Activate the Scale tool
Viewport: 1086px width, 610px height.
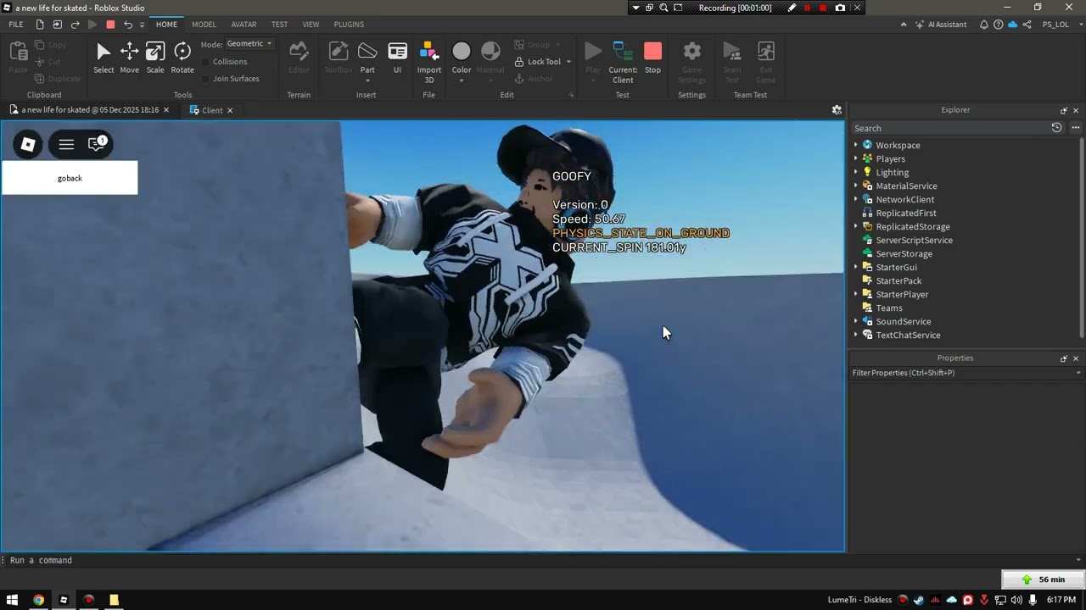[x=155, y=58]
